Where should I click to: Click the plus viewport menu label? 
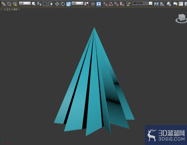point(3,9)
